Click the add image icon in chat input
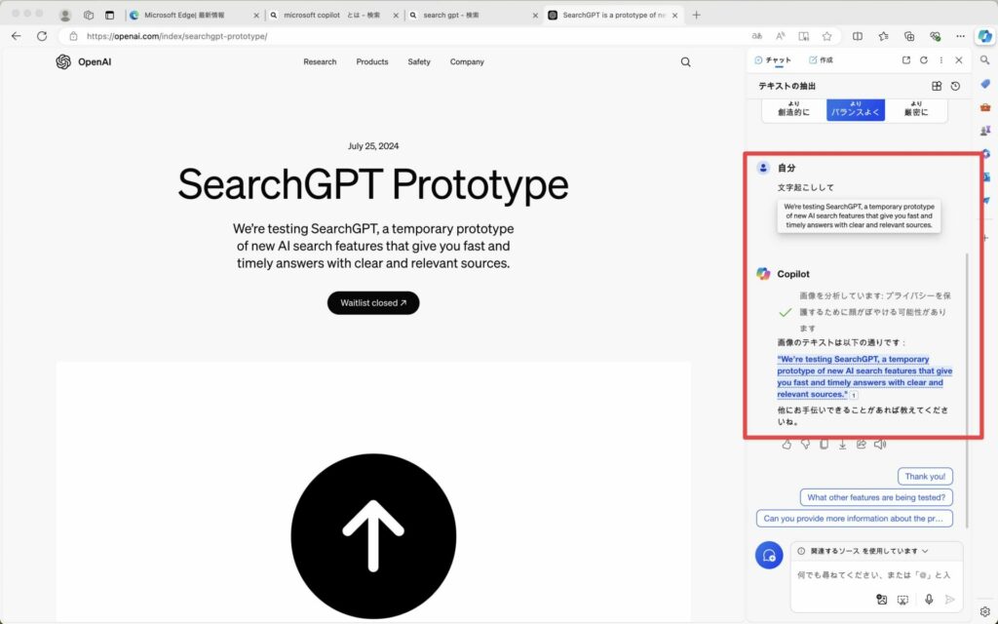The image size is (998, 624). (x=881, y=600)
